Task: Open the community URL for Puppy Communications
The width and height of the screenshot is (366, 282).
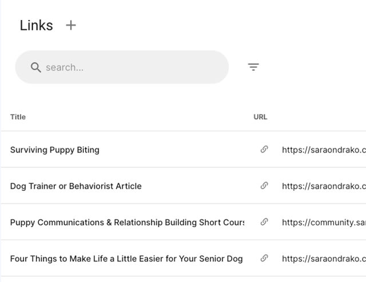Action: (324, 222)
